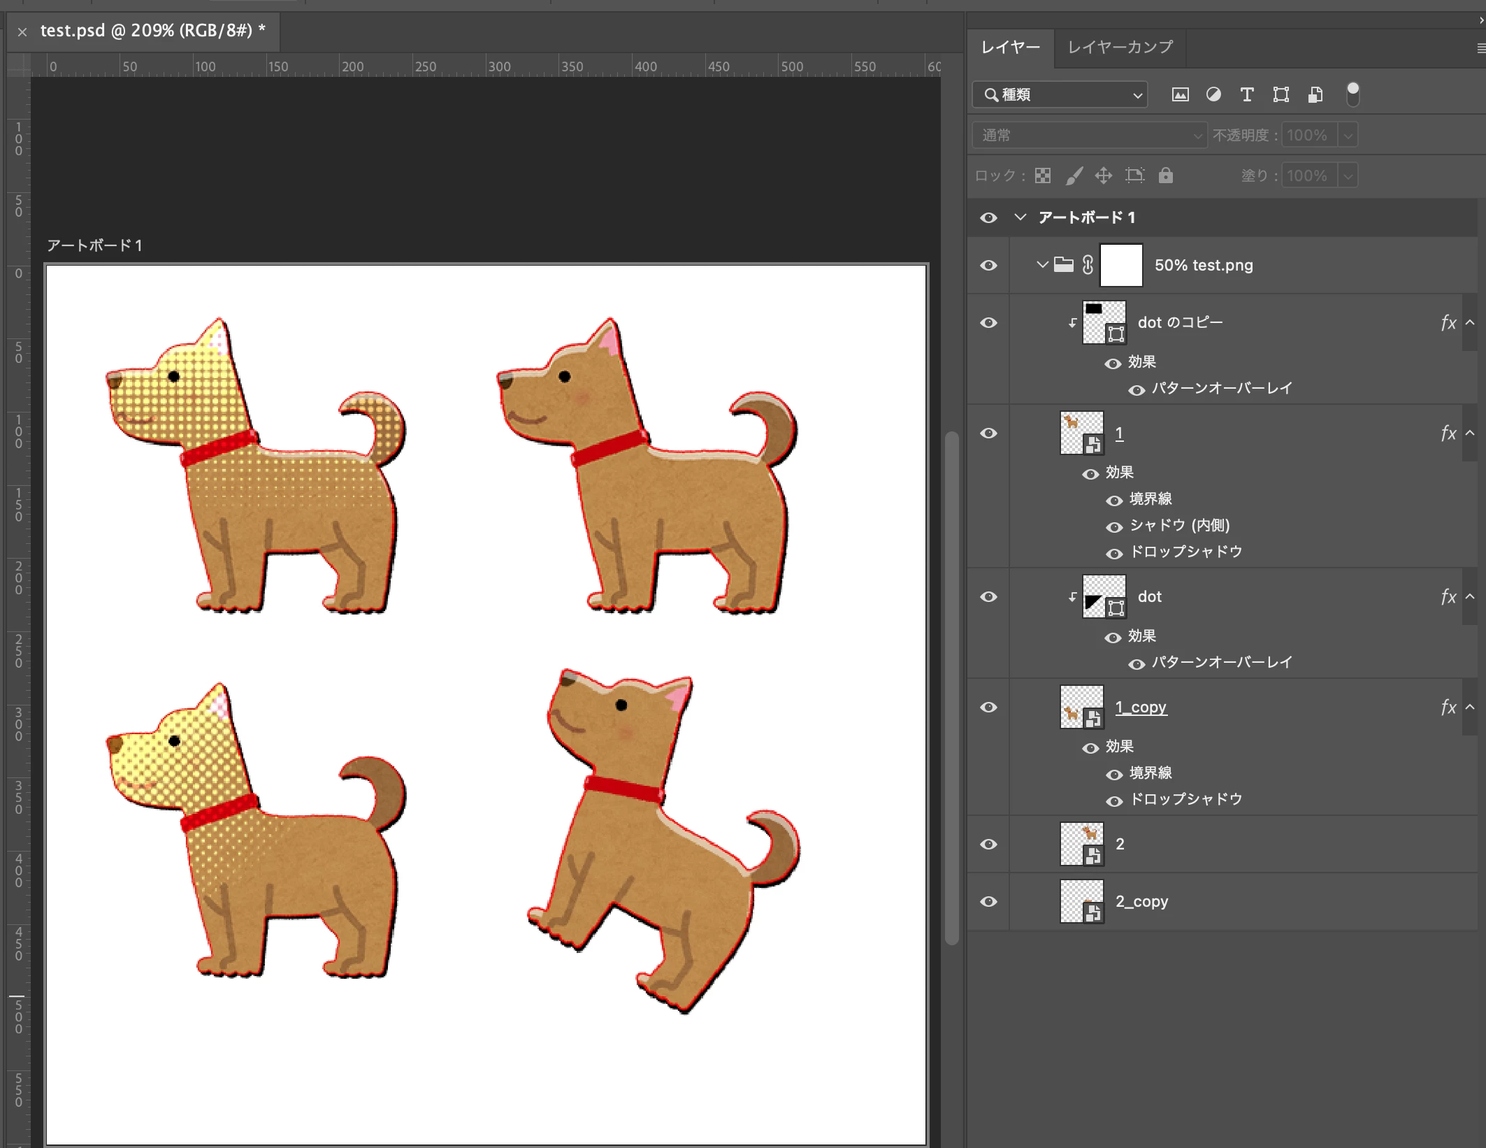Collapse the アートボード 1 group
The image size is (1486, 1148).
[x=1020, y=217]
